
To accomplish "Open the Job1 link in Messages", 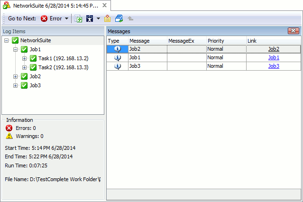I will coord(274,57).
